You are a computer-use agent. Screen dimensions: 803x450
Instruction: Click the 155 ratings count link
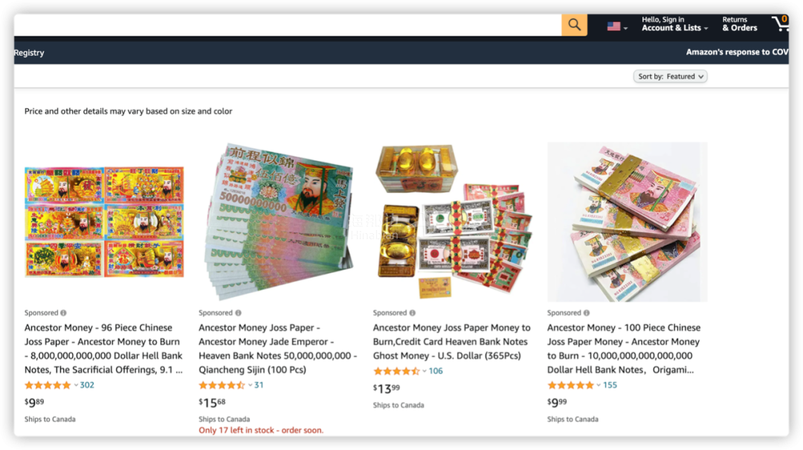(x=610, y=385)
